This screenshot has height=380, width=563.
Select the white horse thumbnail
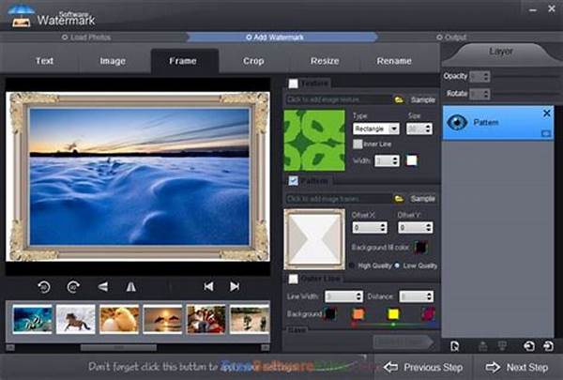tap(74, 320)
